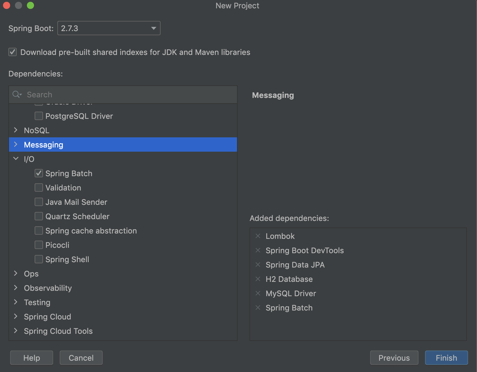Check the Validation dependency
The width and height of the screenshot is (477, 372).
click(39, 187)
